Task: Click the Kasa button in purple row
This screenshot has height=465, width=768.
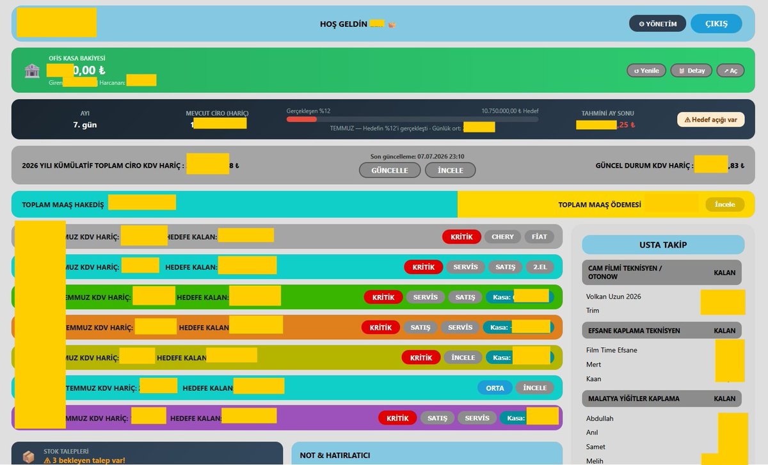Action: [529, 418]
